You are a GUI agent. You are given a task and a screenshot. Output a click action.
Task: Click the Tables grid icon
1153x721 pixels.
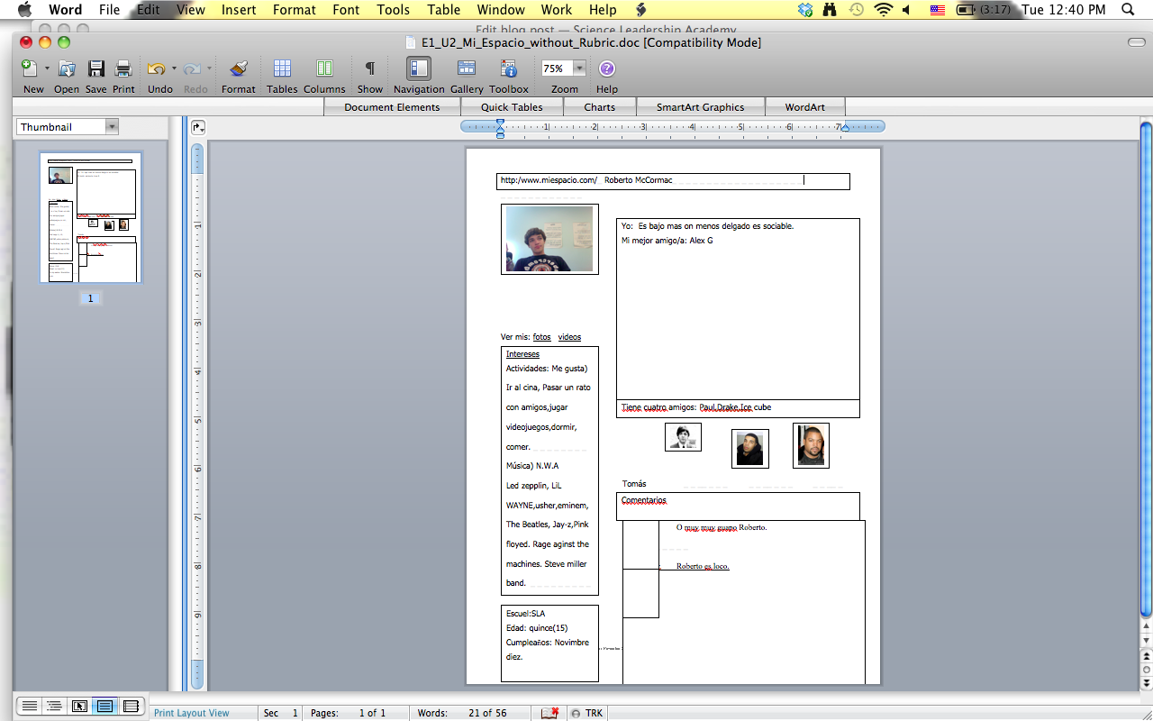click(282, 69)
